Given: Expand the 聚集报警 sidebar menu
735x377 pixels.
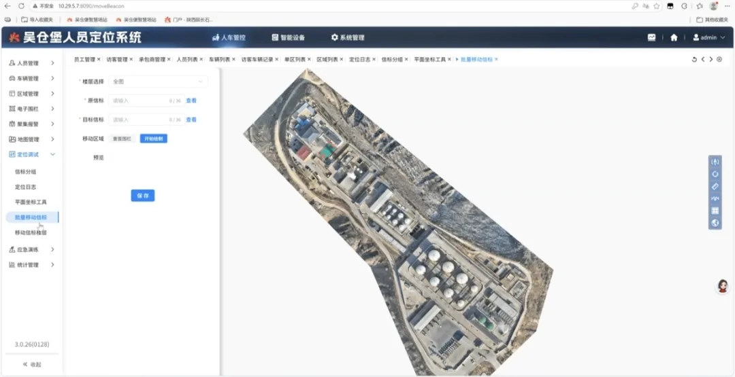Looking at the screenshot, I should click(x=32, y=124).
